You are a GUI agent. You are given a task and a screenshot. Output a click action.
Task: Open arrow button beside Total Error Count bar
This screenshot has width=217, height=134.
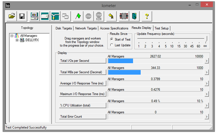[207, 117]
